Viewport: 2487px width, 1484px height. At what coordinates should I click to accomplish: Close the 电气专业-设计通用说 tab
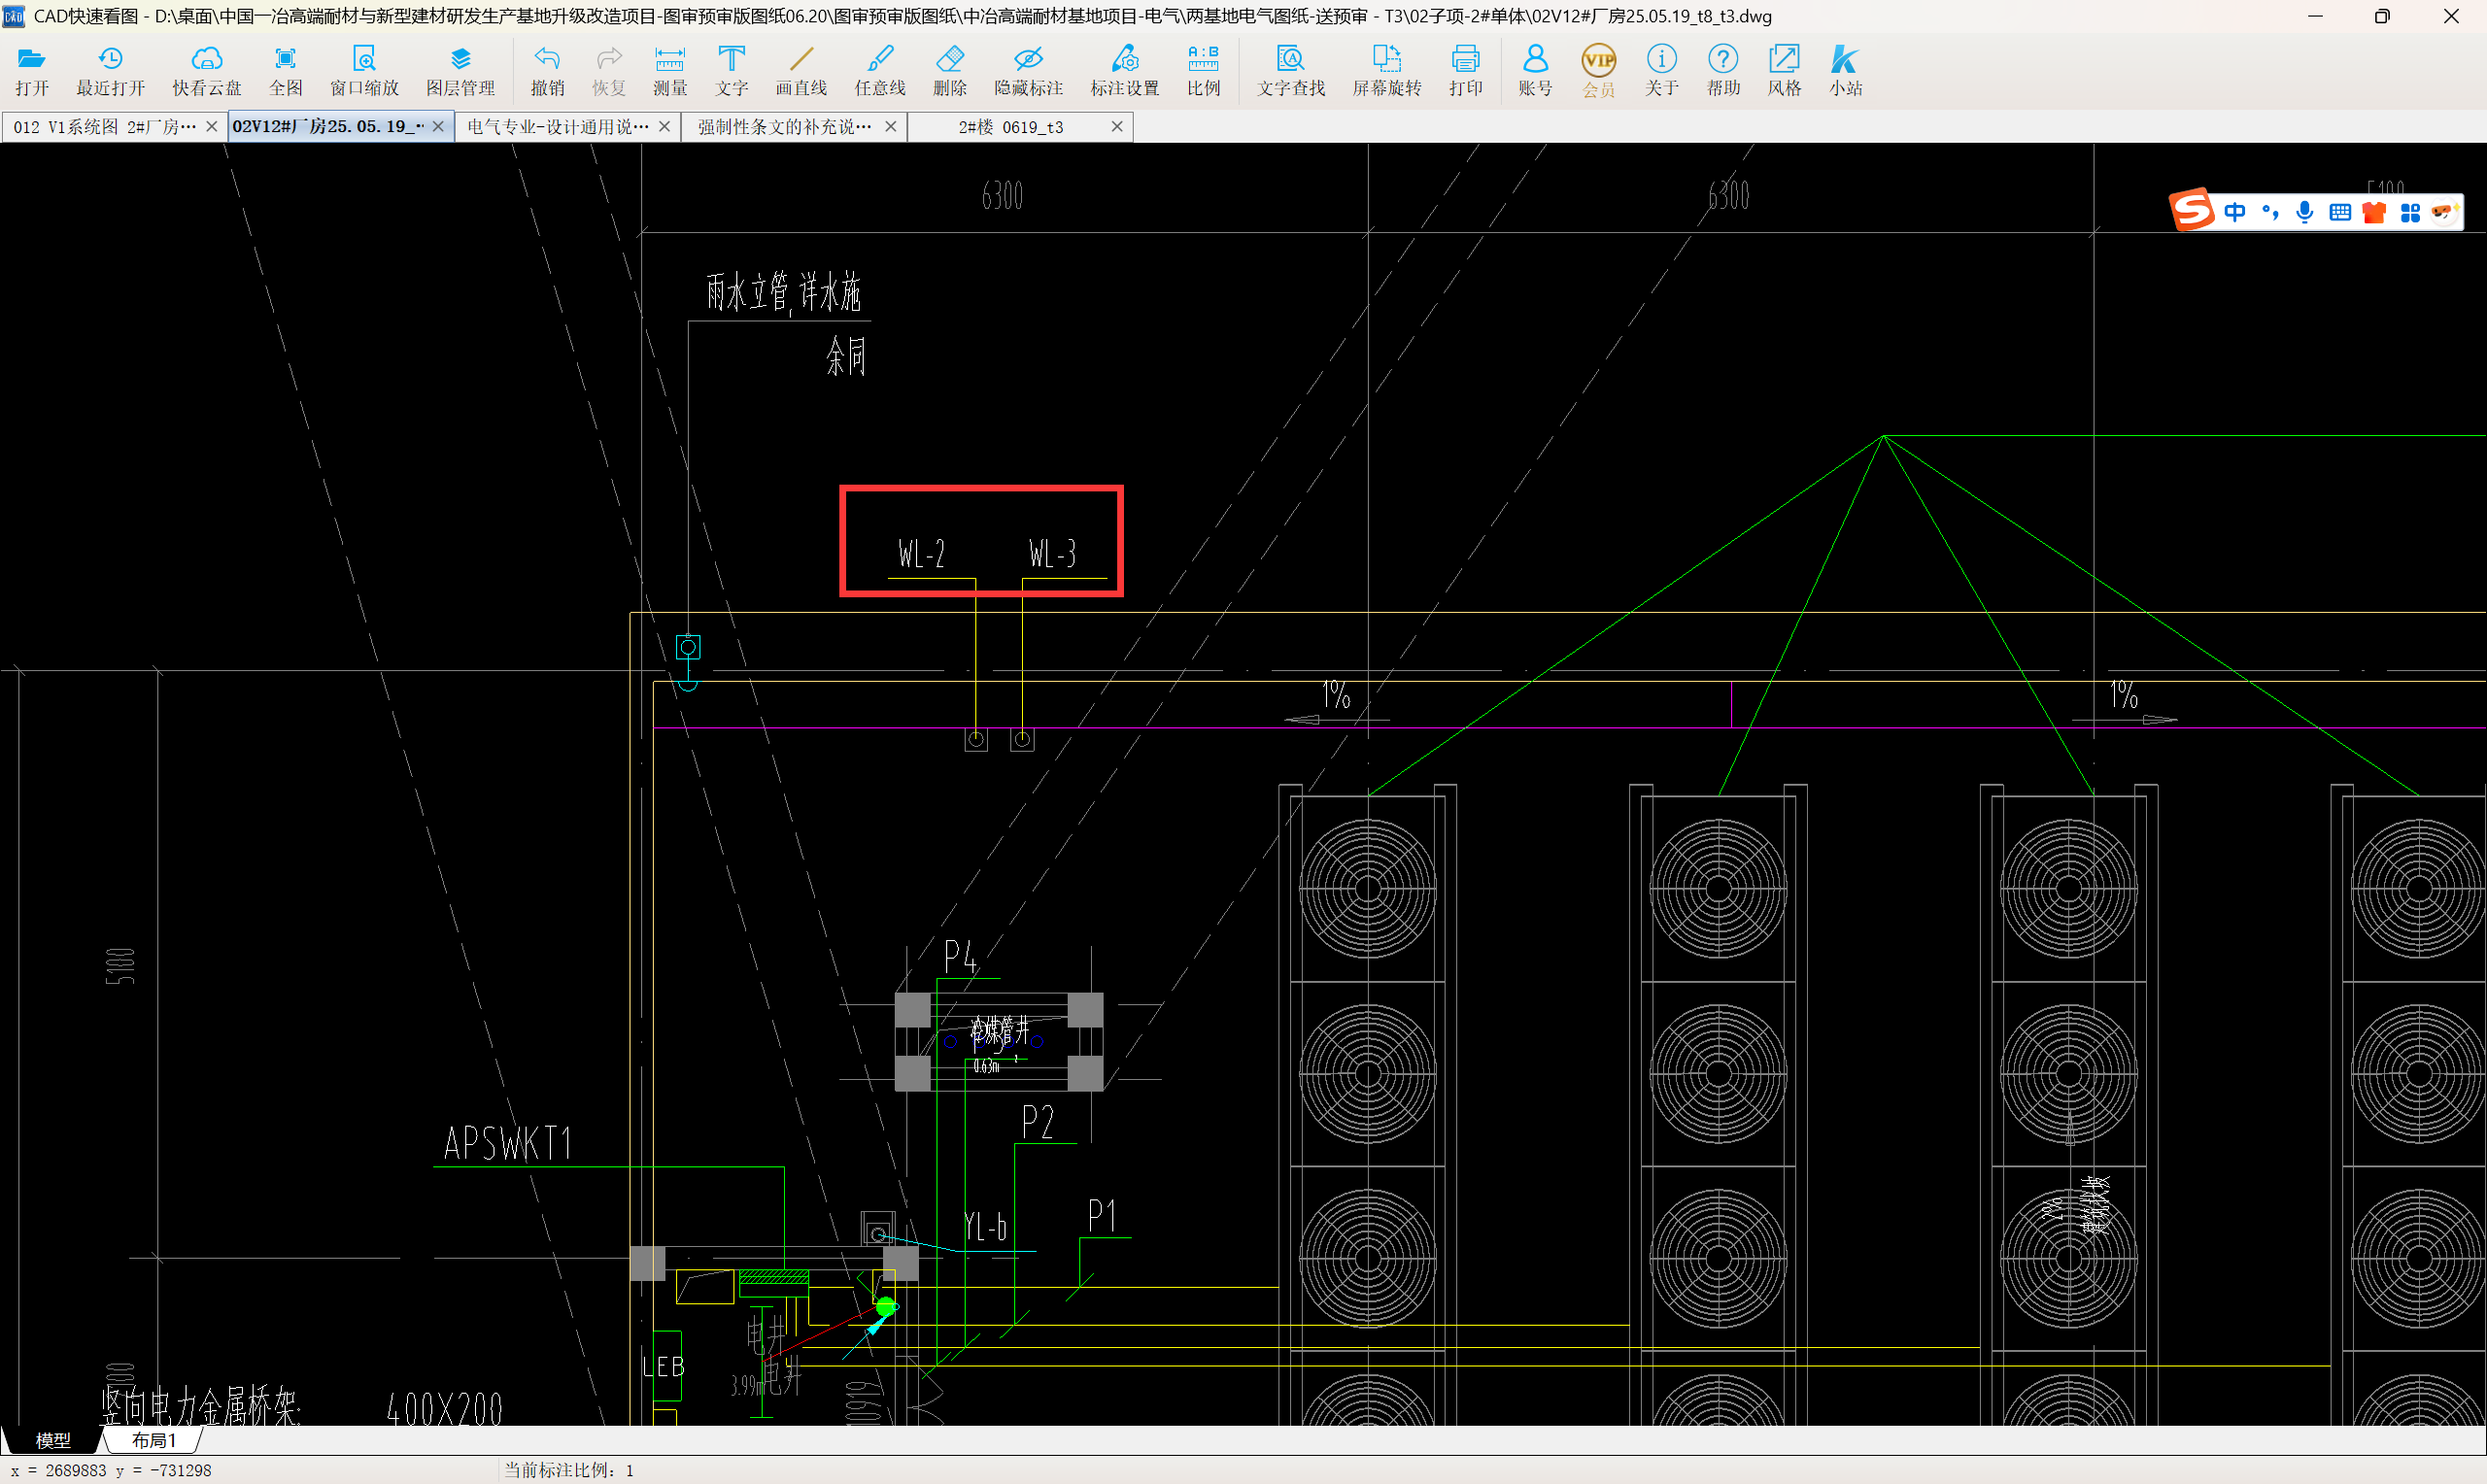664,127
